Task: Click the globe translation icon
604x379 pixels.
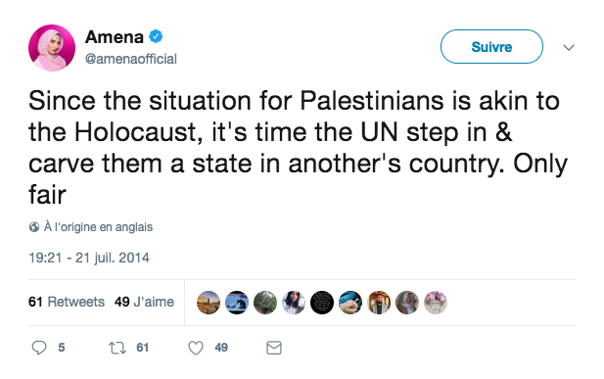Action: [x=34, y=227]
